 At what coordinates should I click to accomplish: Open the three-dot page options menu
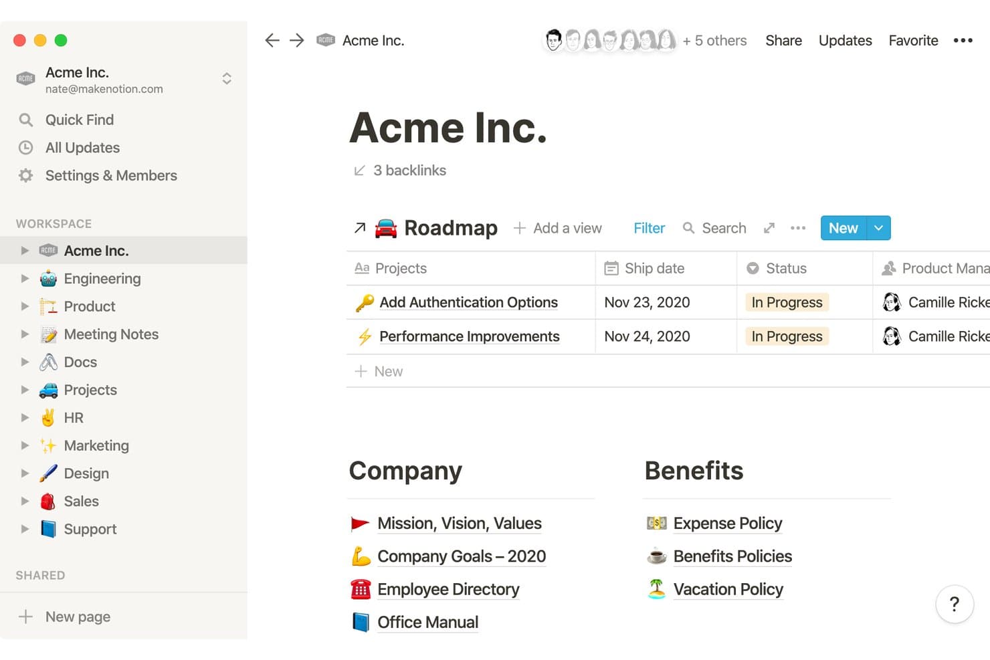(x=963, y=40)
